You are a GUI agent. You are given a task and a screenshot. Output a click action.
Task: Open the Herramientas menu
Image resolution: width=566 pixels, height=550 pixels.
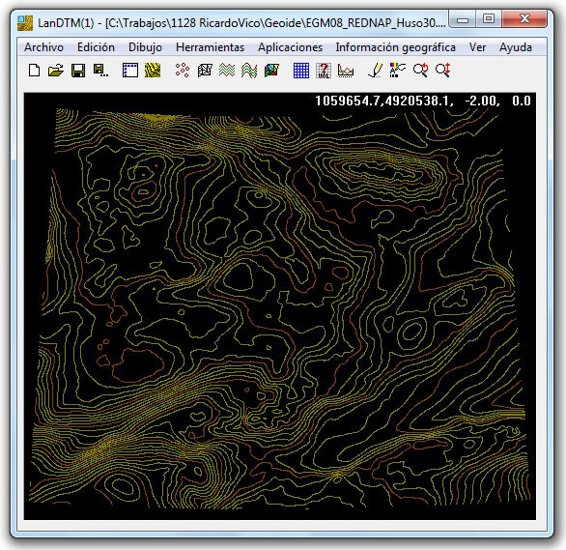pos(211,47)
